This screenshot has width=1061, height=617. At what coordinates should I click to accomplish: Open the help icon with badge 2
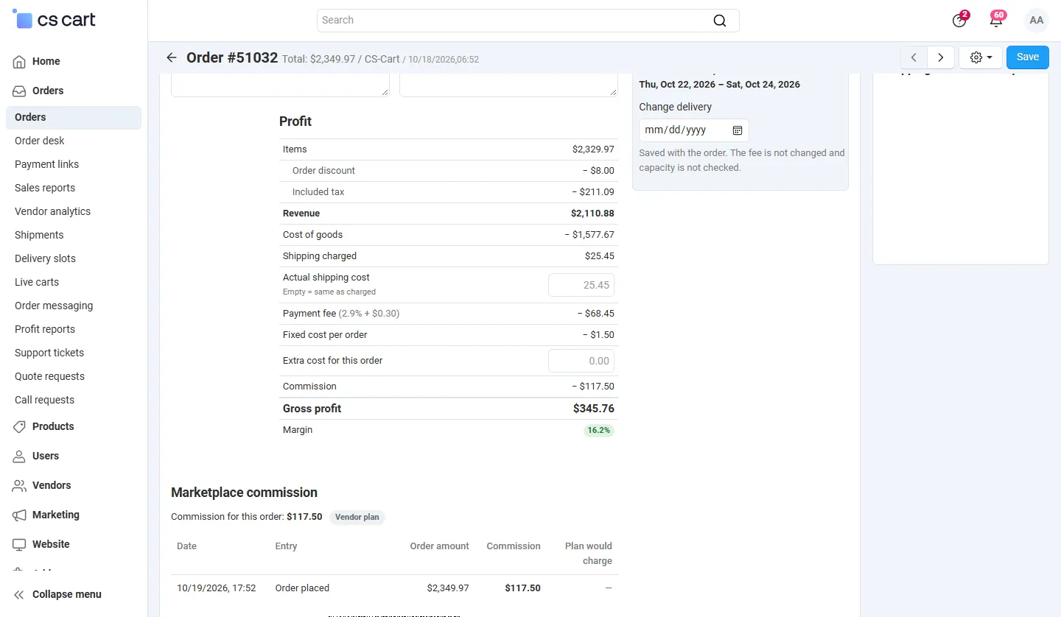pos(959,20)
